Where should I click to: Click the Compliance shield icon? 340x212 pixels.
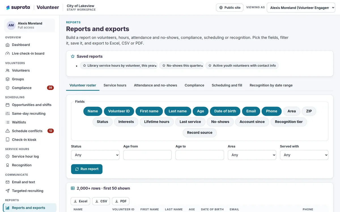point(8,88)
